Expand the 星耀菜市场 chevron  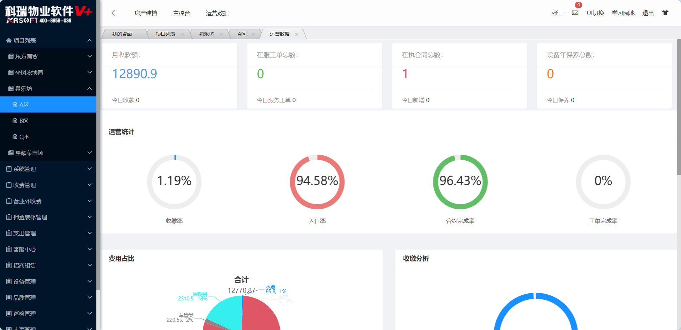click(90, 153)
